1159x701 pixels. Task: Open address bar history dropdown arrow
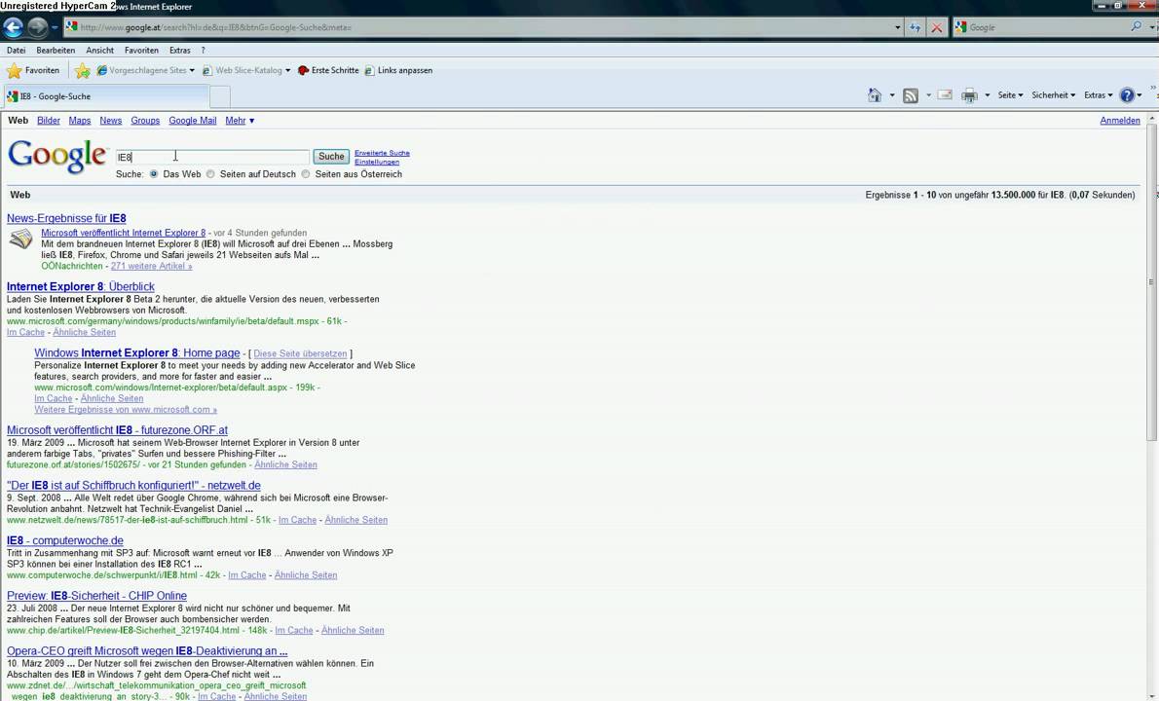pos(897,27)
